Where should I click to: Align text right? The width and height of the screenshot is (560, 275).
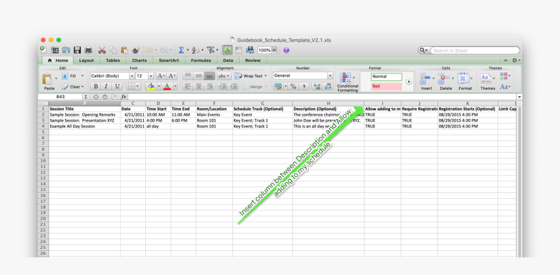(x=210, y=86)
